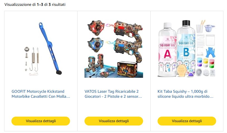
Task: Click the blue Squishy Gel B bottle
Action: [x=186, y=47]
